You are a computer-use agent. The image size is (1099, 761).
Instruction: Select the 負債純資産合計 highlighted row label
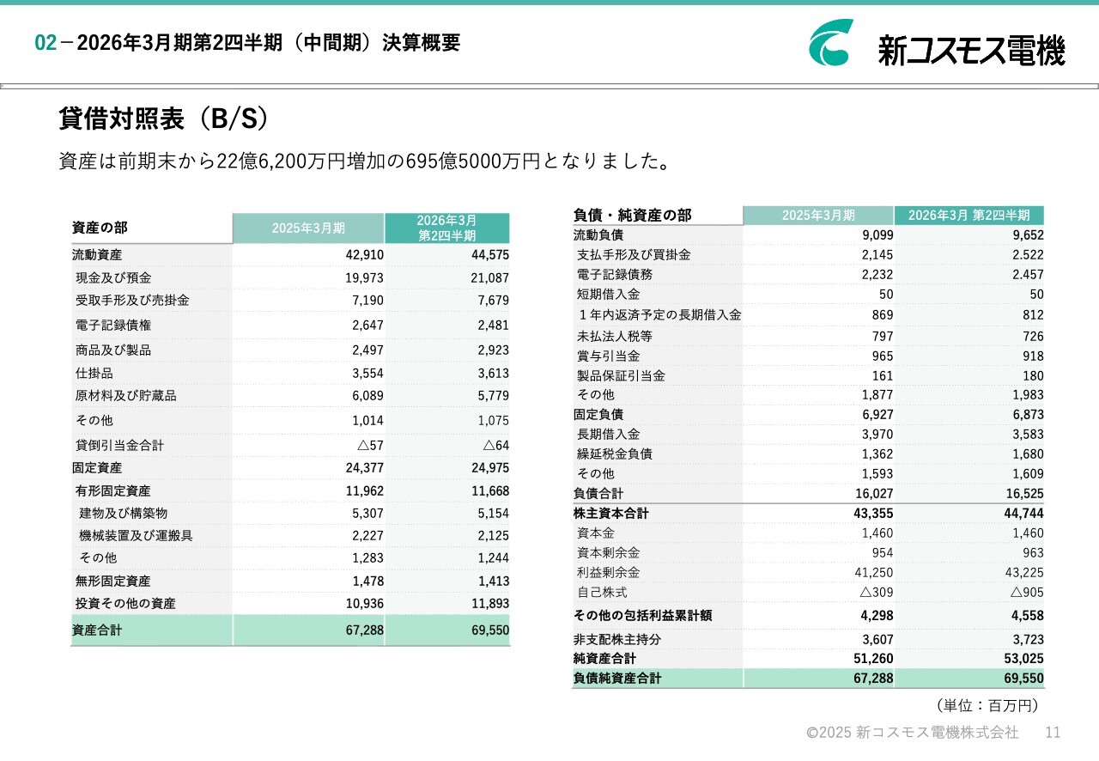coord(617,679)
